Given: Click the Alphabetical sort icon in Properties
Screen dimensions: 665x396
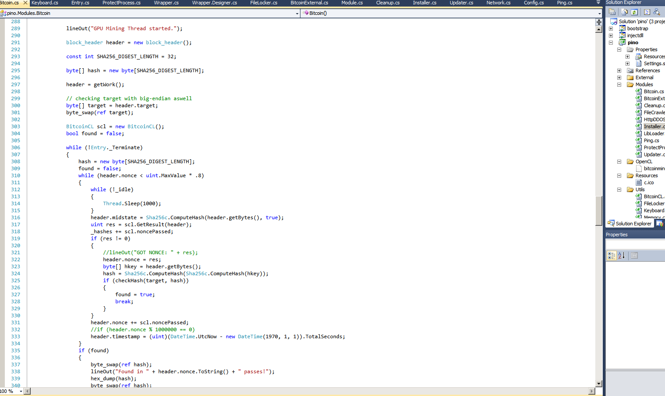Looking at the screenshot, I should [621, 256].
